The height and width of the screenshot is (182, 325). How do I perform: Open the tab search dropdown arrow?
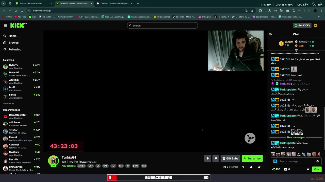(x=3, y=4)
